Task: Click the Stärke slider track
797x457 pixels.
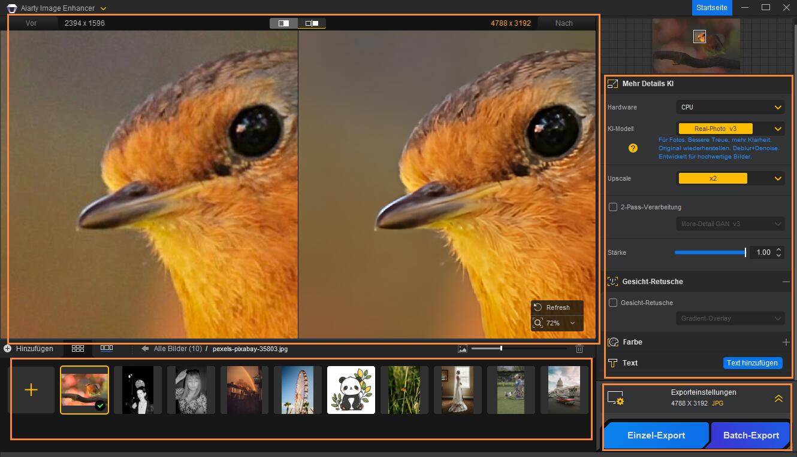Action: click(710, 252)
